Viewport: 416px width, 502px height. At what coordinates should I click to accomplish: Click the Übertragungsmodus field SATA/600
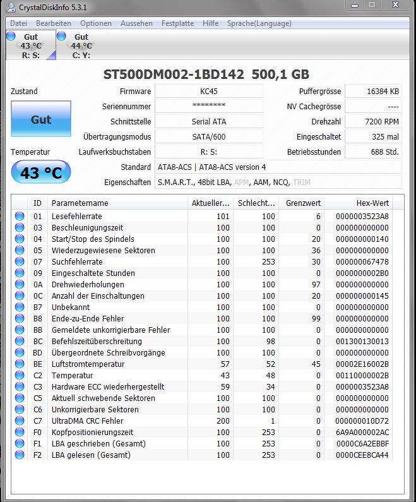tap(209, 136)
